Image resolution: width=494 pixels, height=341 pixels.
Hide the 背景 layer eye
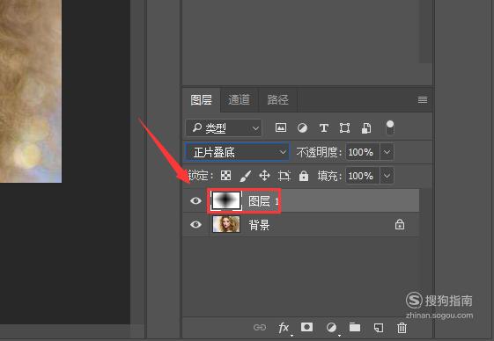[x=195, y=225]
